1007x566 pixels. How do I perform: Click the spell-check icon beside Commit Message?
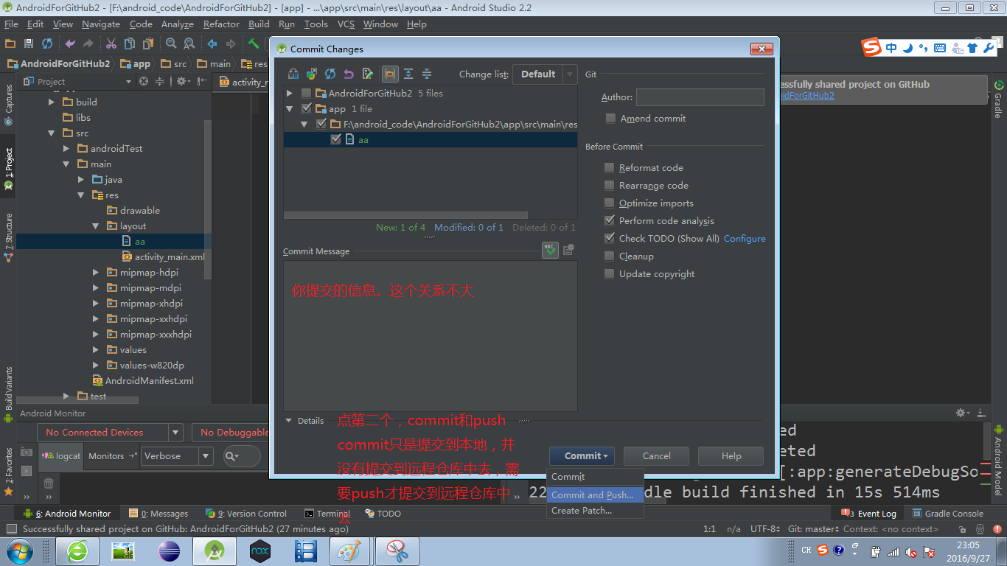[x=550, y=250]
